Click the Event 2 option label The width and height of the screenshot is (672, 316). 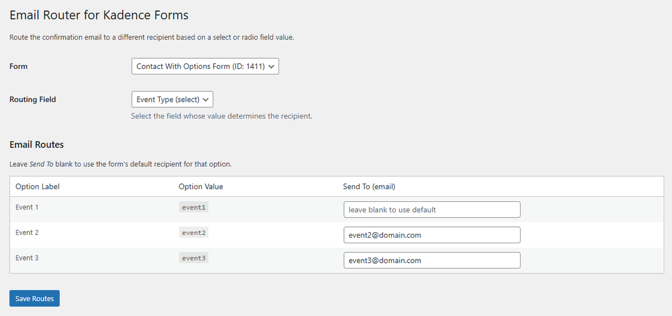(x=27, y=233)
